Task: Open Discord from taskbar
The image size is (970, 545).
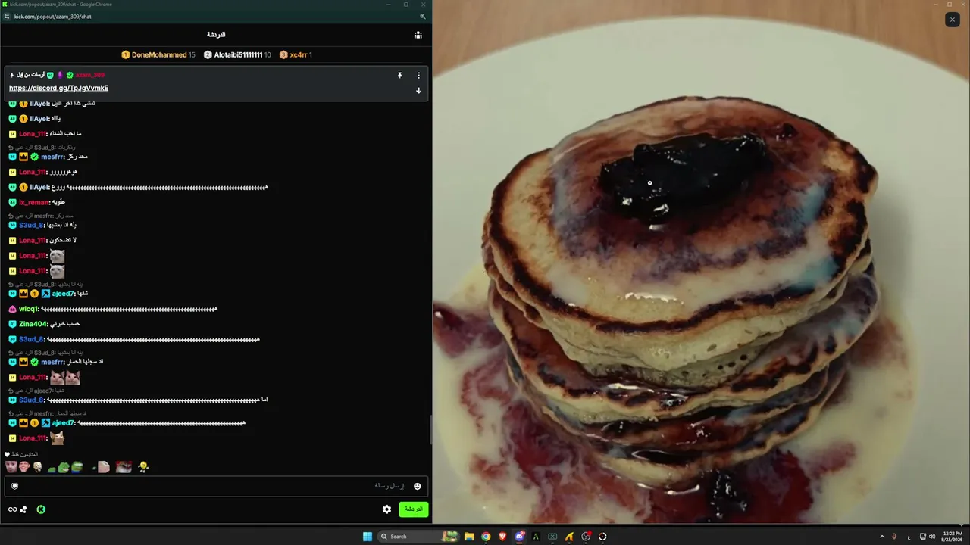Action: pos(519,537)
